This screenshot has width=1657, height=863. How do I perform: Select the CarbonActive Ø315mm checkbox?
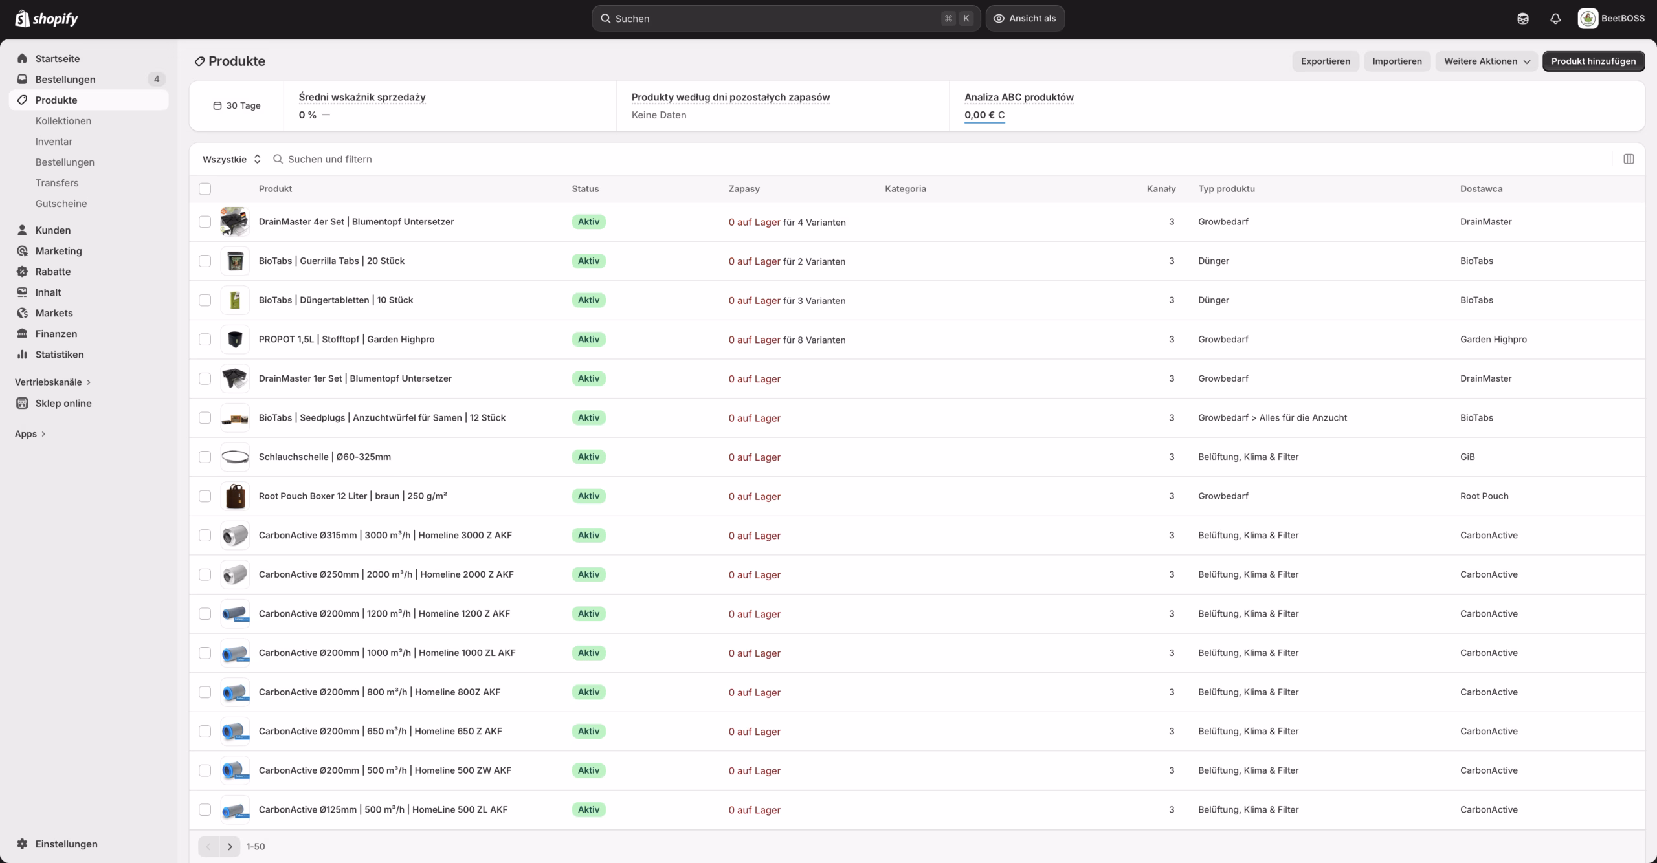tap(205, 535)
